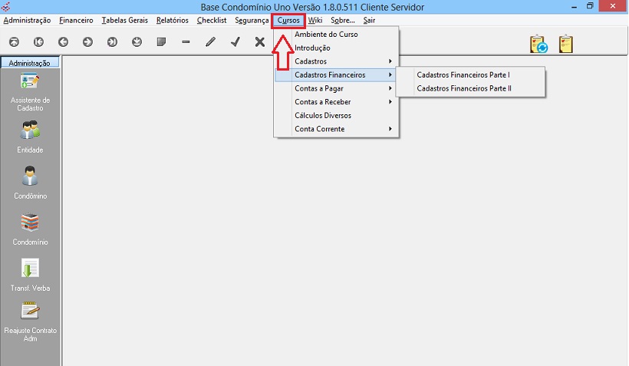Image resolution: width=629 pixels, height=366 pixels.
Task: Open the Relatórios menu
Action: (172, 21)
